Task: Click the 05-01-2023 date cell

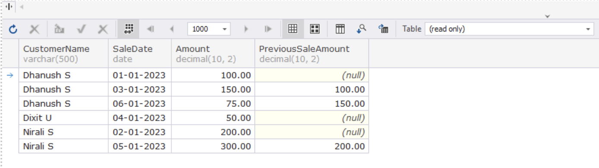Action: click(x=140, y=146)
